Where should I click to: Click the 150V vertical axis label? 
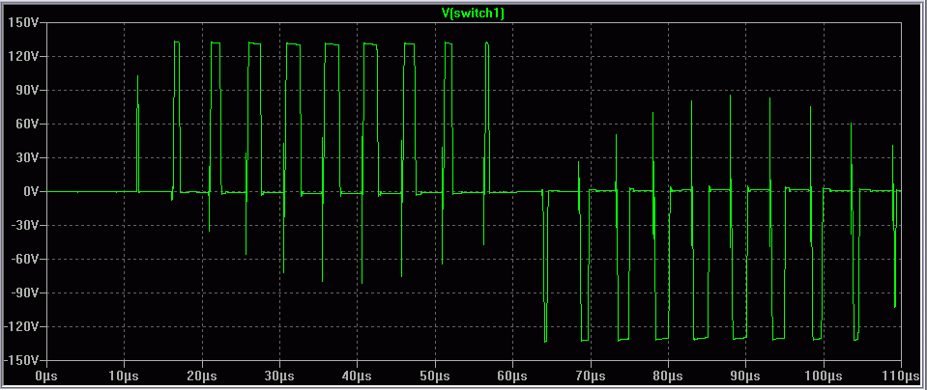coord(24,23)
